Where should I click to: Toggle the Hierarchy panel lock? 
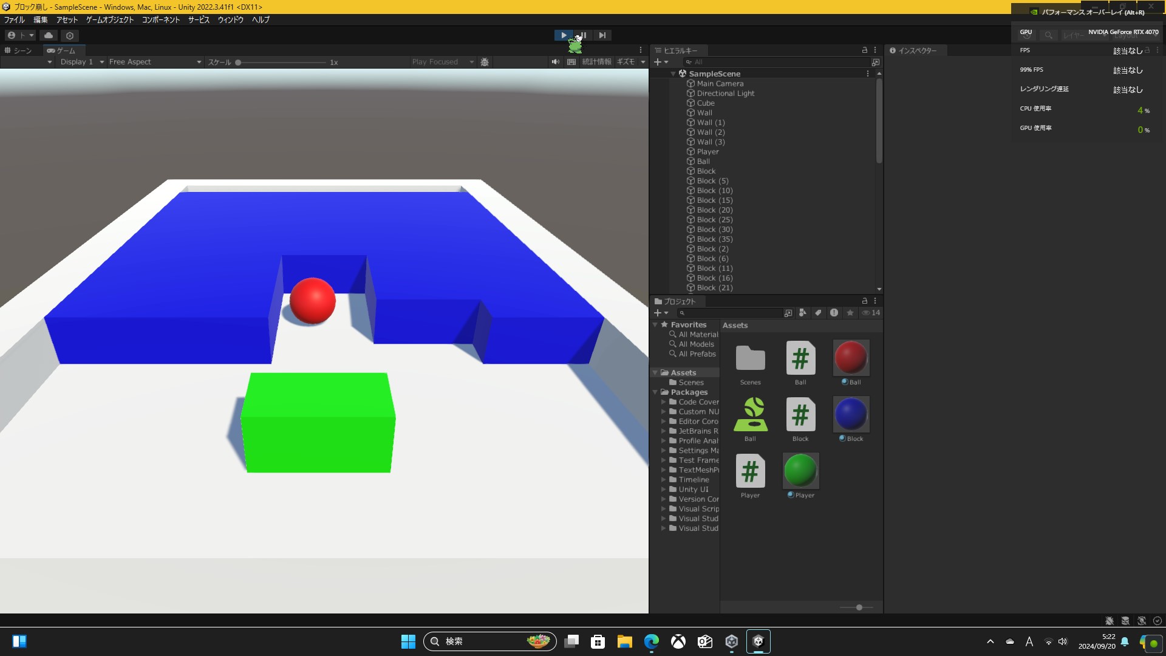point(864,50)
